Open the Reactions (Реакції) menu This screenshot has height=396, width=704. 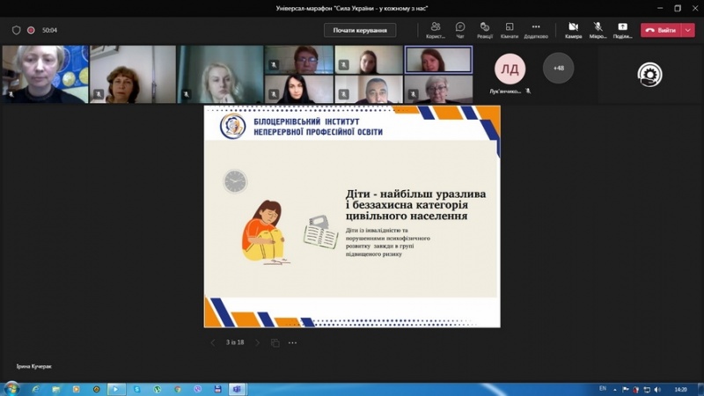pyautogui.click(x=485, y=29)
